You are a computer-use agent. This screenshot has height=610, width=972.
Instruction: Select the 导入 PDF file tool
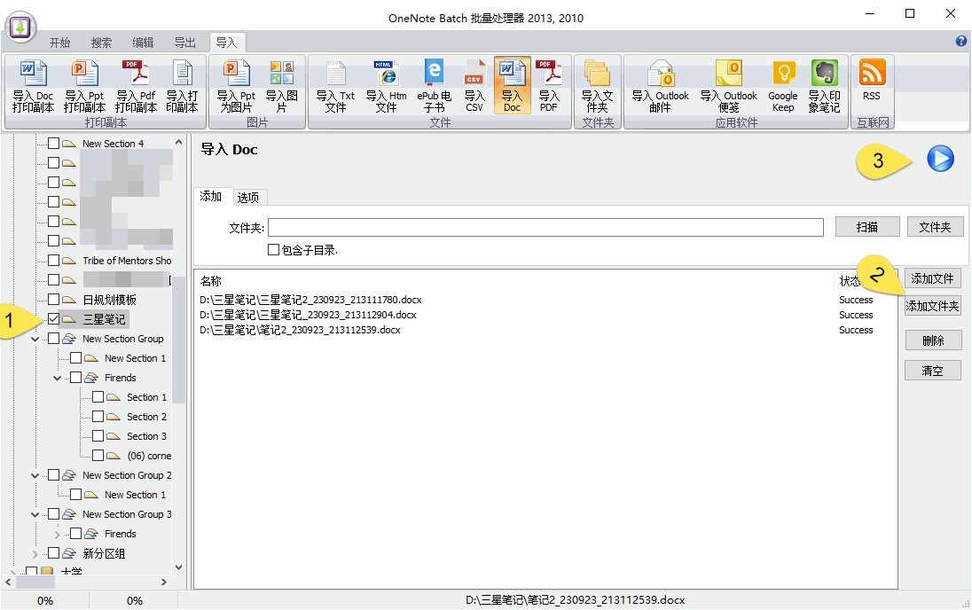(549, 86)
